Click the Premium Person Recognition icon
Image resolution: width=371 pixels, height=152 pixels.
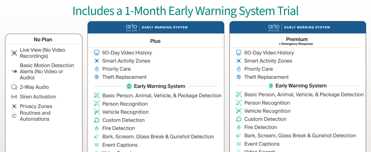click(x=238, y=103)
